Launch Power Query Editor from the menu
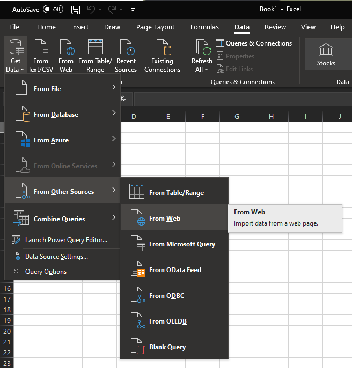Viewport: 352px width, 368px height. (x=63, y=240)
